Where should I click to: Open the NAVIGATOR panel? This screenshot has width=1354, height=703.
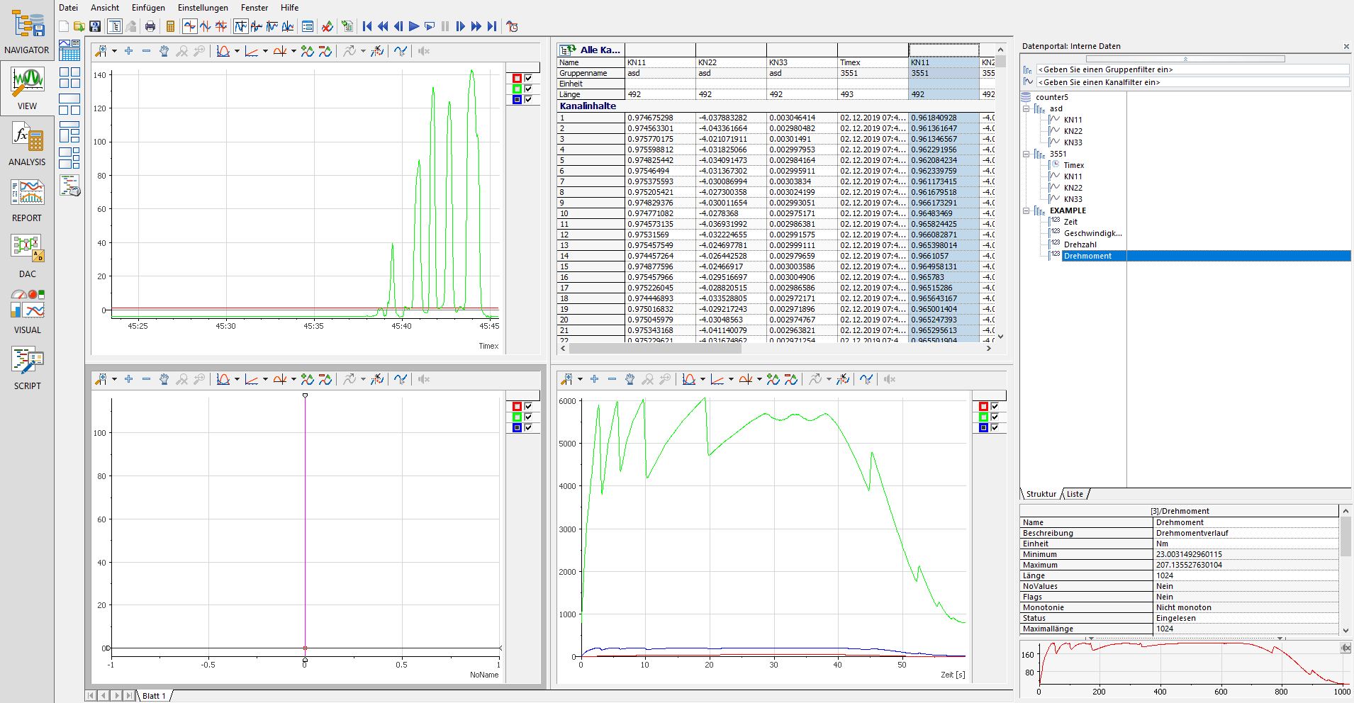27,33
